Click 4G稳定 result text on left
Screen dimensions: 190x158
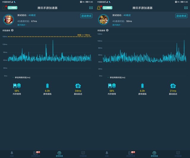tap(32, 15)
